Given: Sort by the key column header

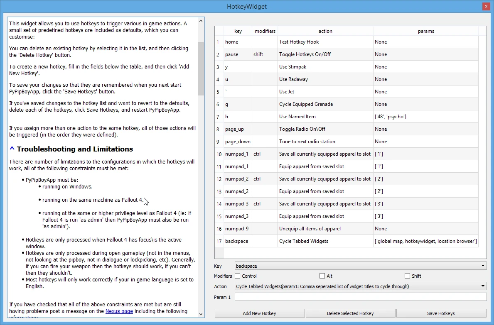Looking at the screenshot, I should click(x=238, y=31).
